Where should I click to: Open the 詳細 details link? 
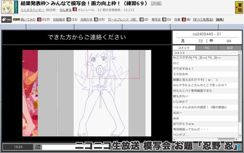pos(156,3)
